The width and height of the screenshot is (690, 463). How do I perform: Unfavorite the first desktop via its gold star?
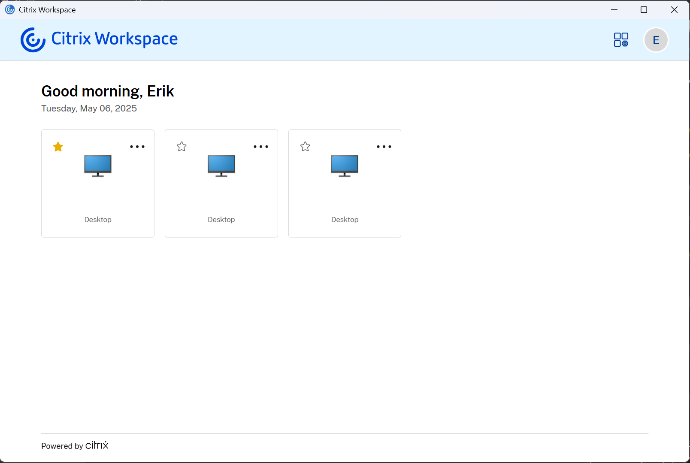tap(58, 147)
